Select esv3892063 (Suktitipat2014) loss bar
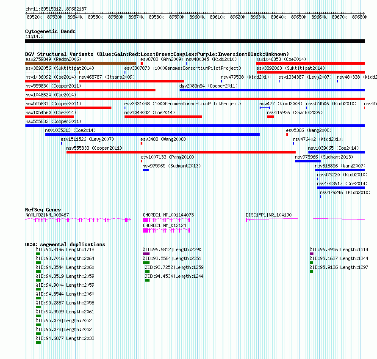377x359 pixels. [x=310, y=72]
